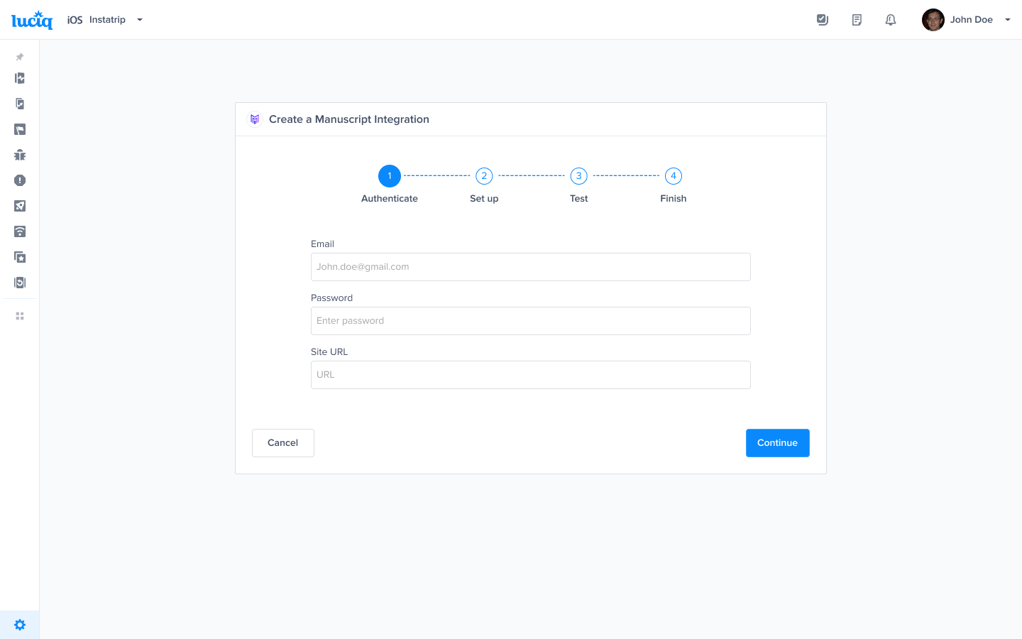The height and width of the screenshot is (639, 1022).
Task: Click the Authenticate step label
Action: click(390, 199)
